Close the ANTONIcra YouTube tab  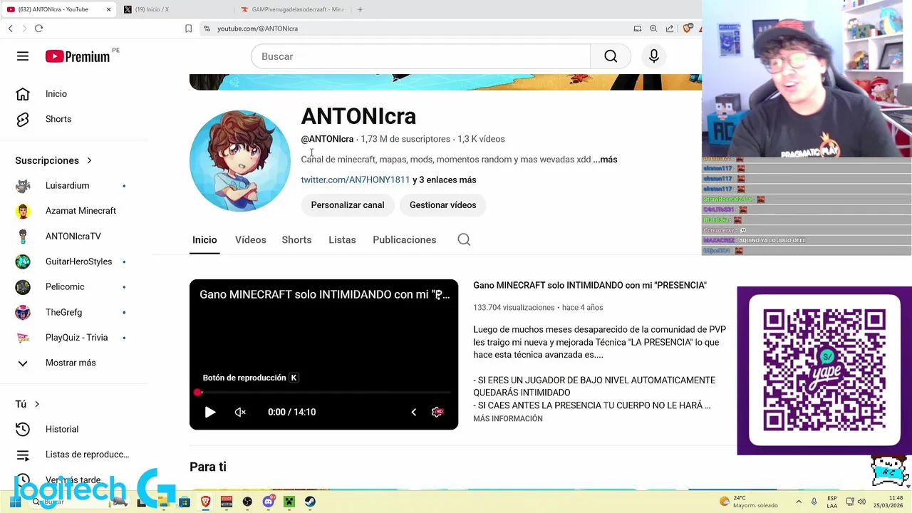(109, 9)
